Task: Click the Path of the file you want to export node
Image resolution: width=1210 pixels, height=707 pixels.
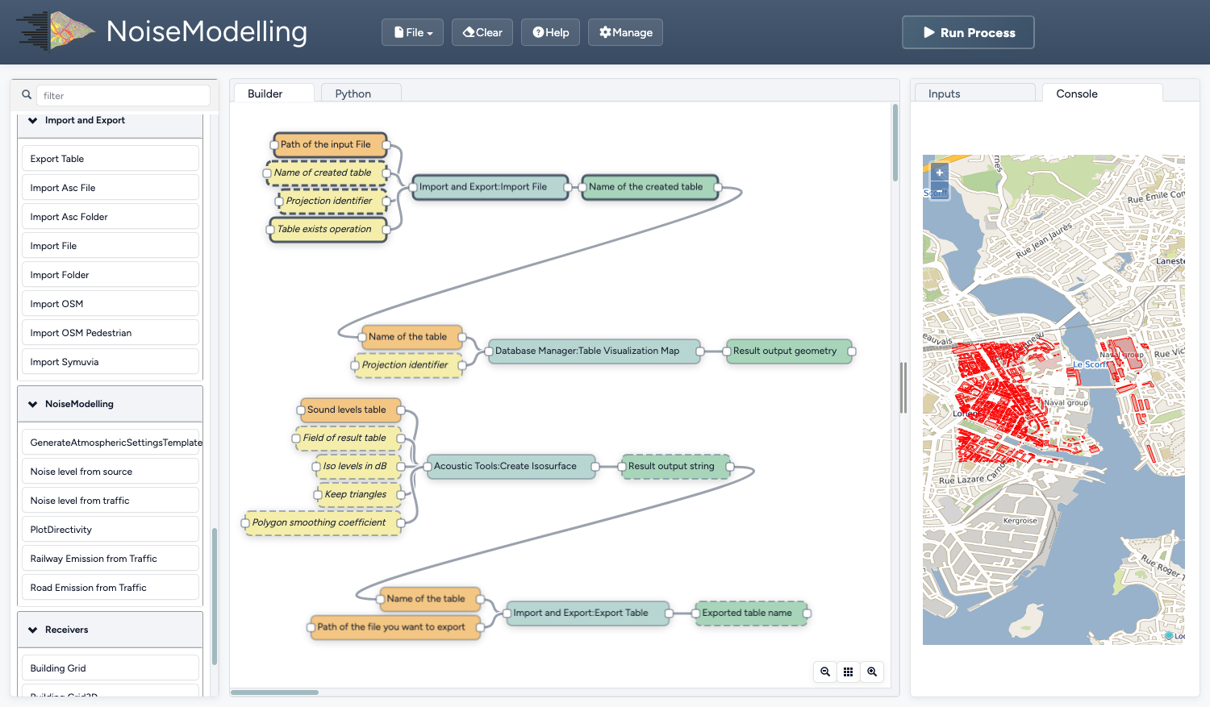Action: coord(395,627)
